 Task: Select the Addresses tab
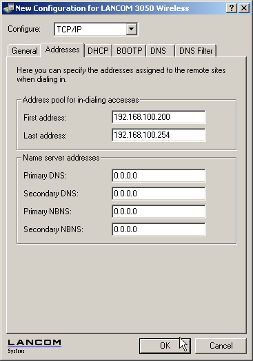point(63,50)
